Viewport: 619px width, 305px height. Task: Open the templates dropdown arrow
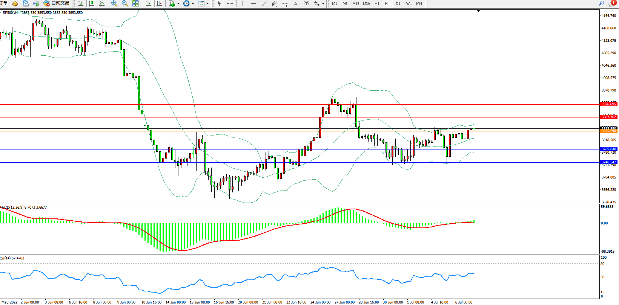[x=207, y=4]
